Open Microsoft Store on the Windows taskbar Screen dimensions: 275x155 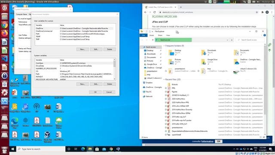click(x=97, y=149)
